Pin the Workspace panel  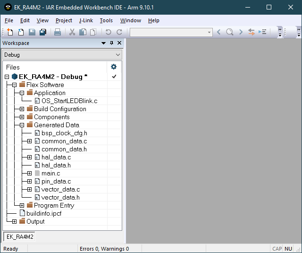click(x=112, y=43)
